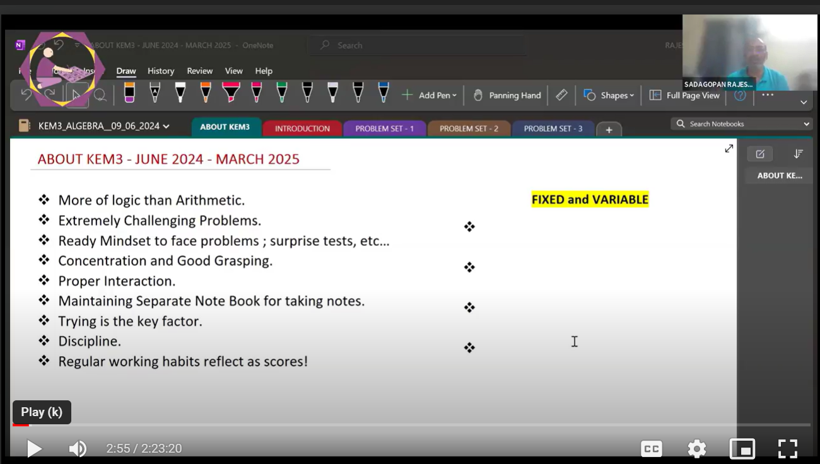
Task: Enter full screen video mode
Action: click(x=787, y=449)
